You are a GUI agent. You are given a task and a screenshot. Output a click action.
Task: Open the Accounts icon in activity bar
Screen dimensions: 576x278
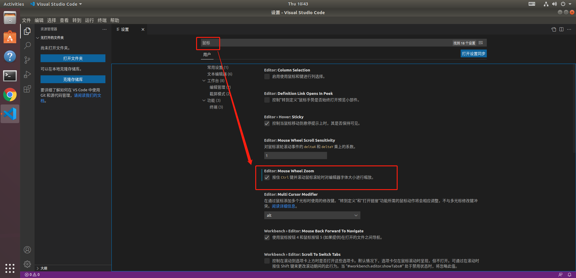(x=27, y=250)
